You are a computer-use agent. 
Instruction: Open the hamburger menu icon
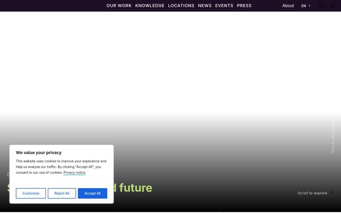click(x=332, y=6)
